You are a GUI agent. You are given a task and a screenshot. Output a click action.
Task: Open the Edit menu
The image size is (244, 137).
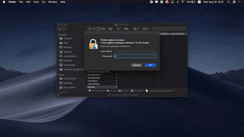[28, 2]
